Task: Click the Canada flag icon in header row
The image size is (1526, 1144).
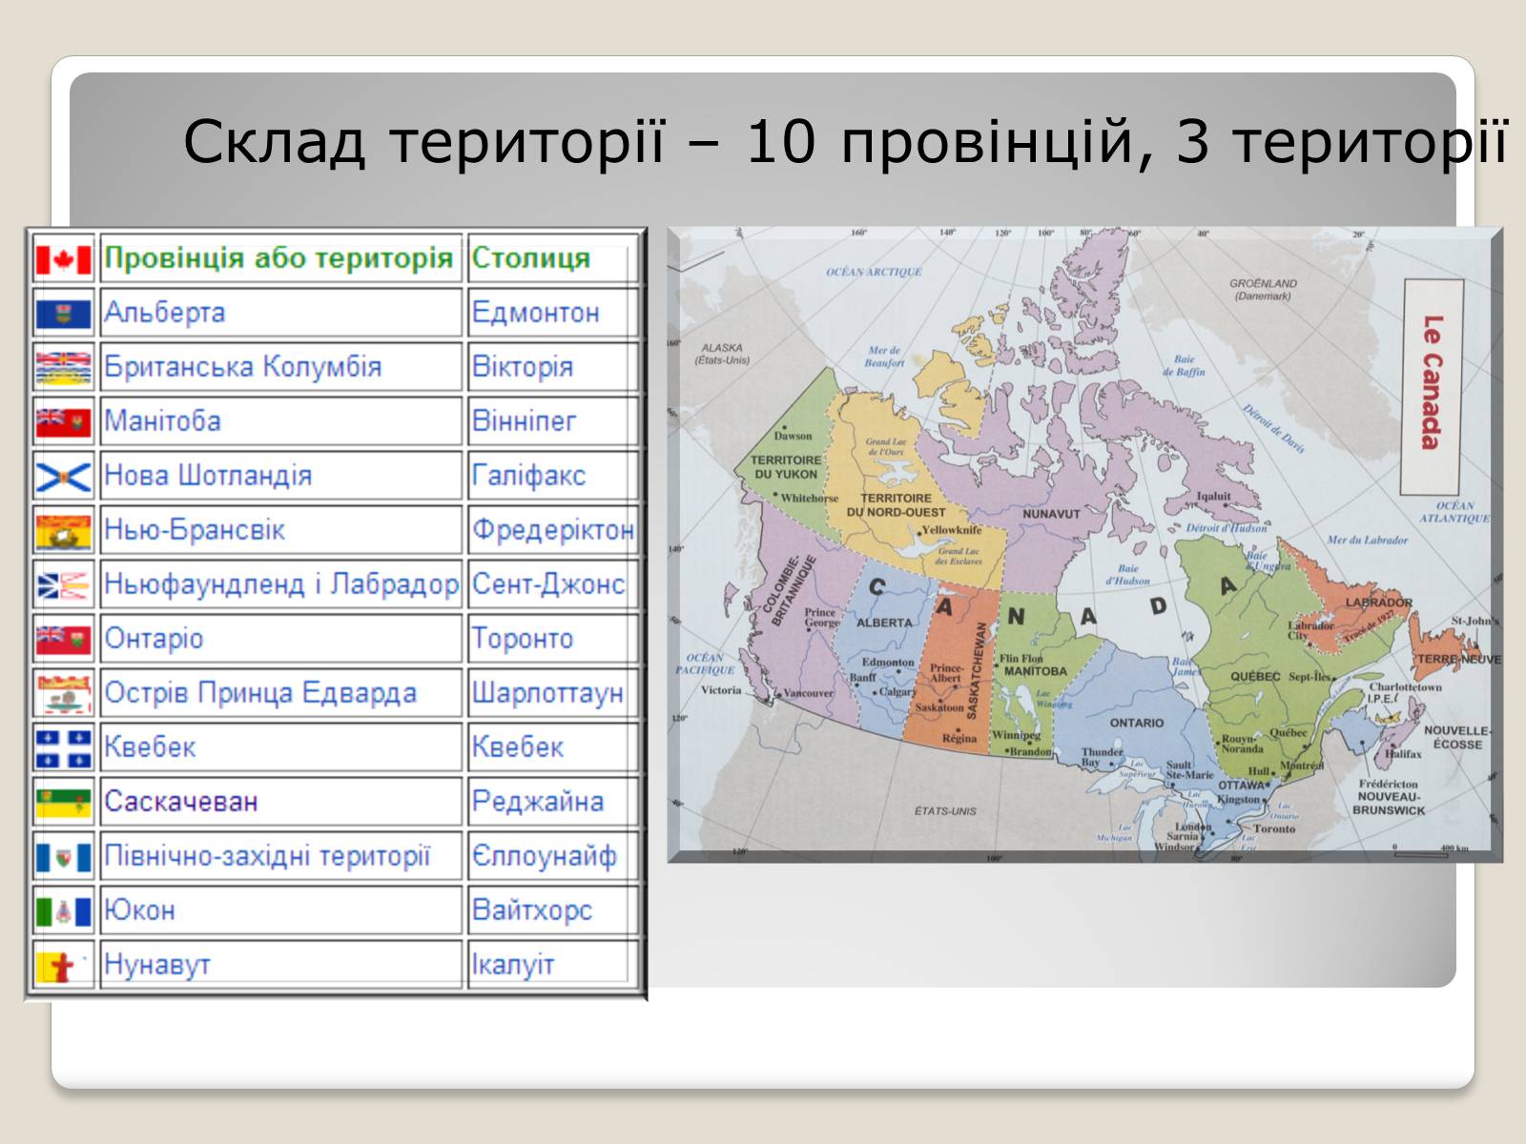Action: [x=63, y=259]
